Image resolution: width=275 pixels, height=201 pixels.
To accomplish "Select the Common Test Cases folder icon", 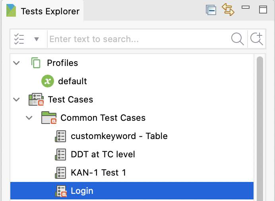I will (x=48, y=118).
